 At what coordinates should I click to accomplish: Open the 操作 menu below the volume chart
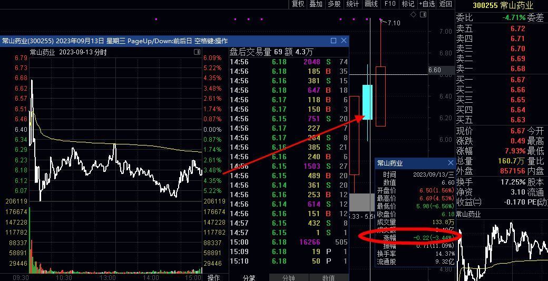click(213, 277)
